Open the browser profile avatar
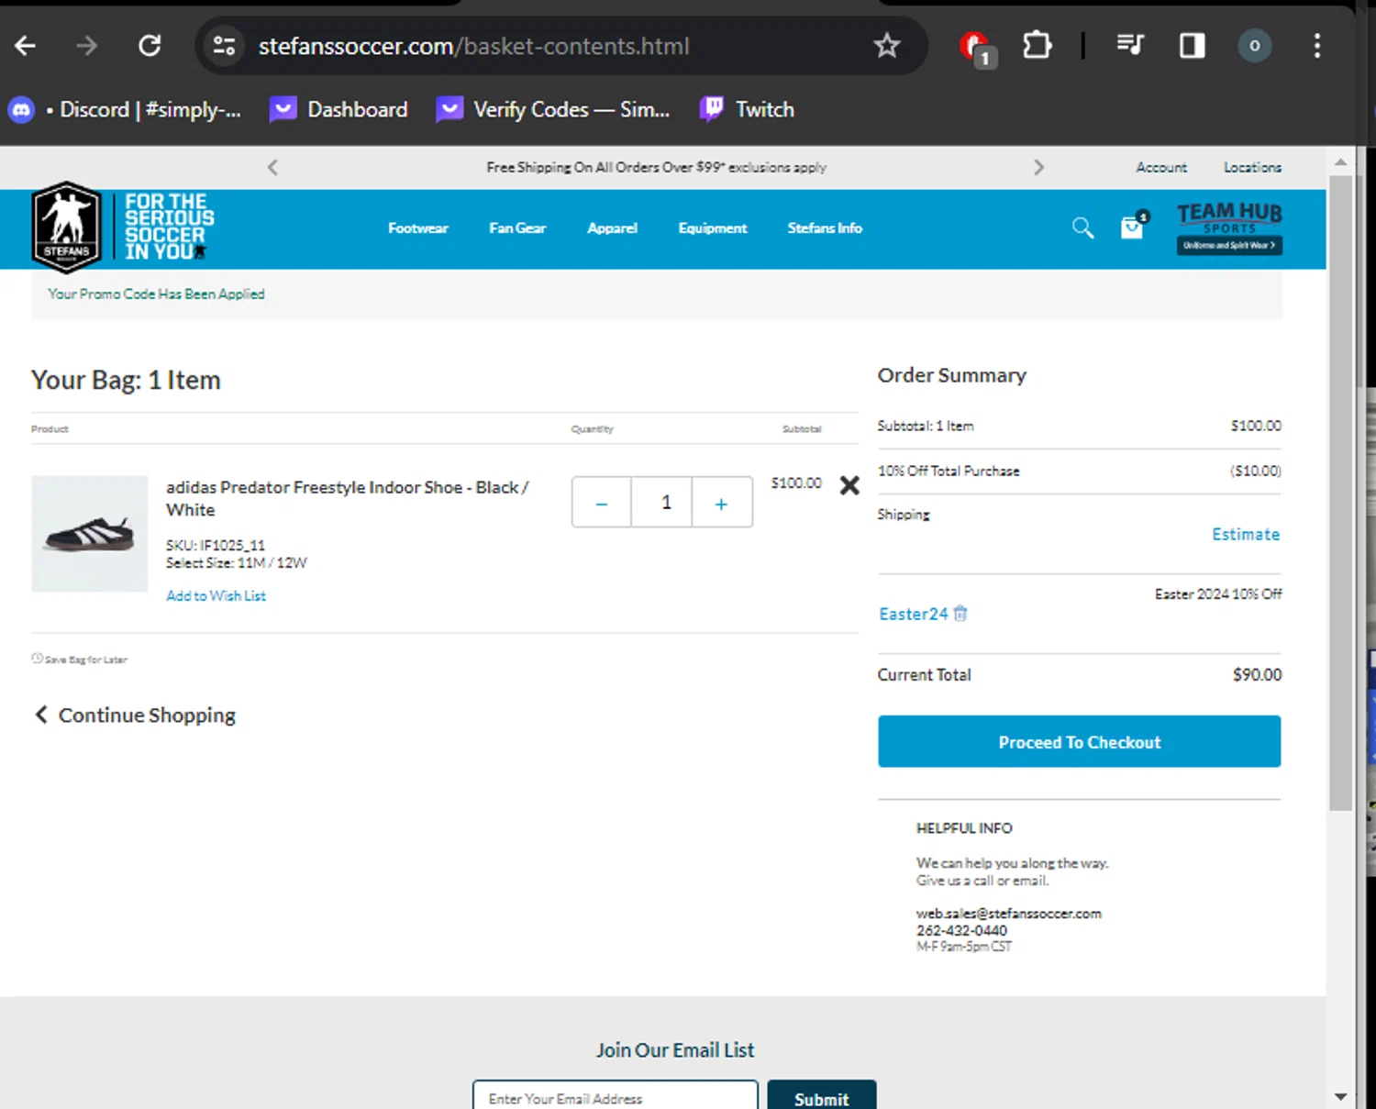The image size is (1376, 1109). pos(1254,46)
